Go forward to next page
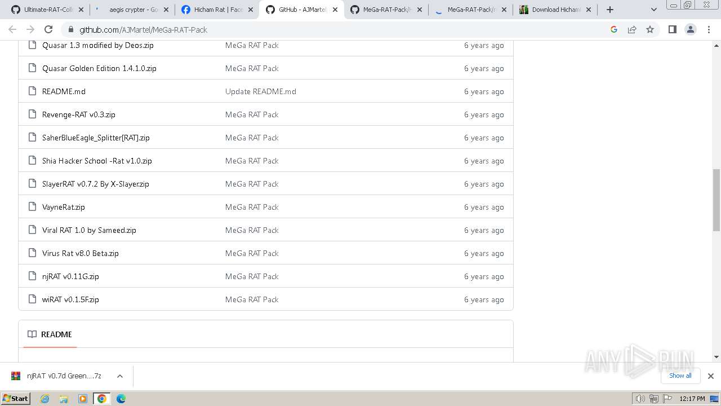Screen dimensions: 721x406 (30, 29)
